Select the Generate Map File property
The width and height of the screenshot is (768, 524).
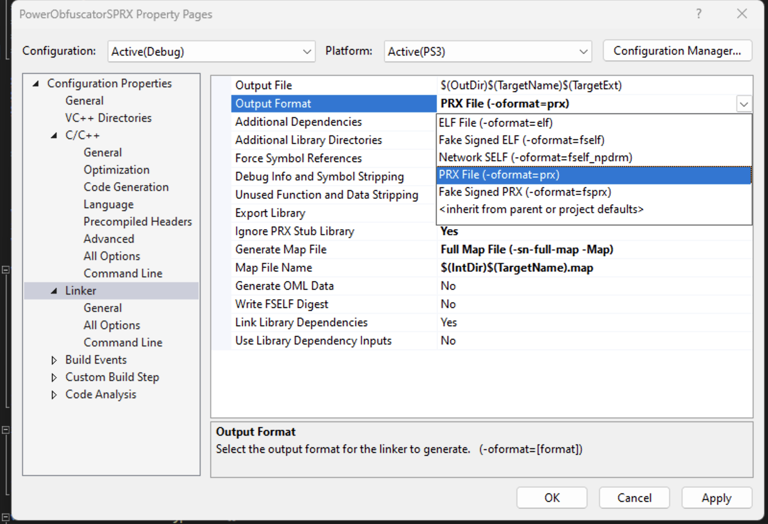pyautogui.click(x=281, y=250)
